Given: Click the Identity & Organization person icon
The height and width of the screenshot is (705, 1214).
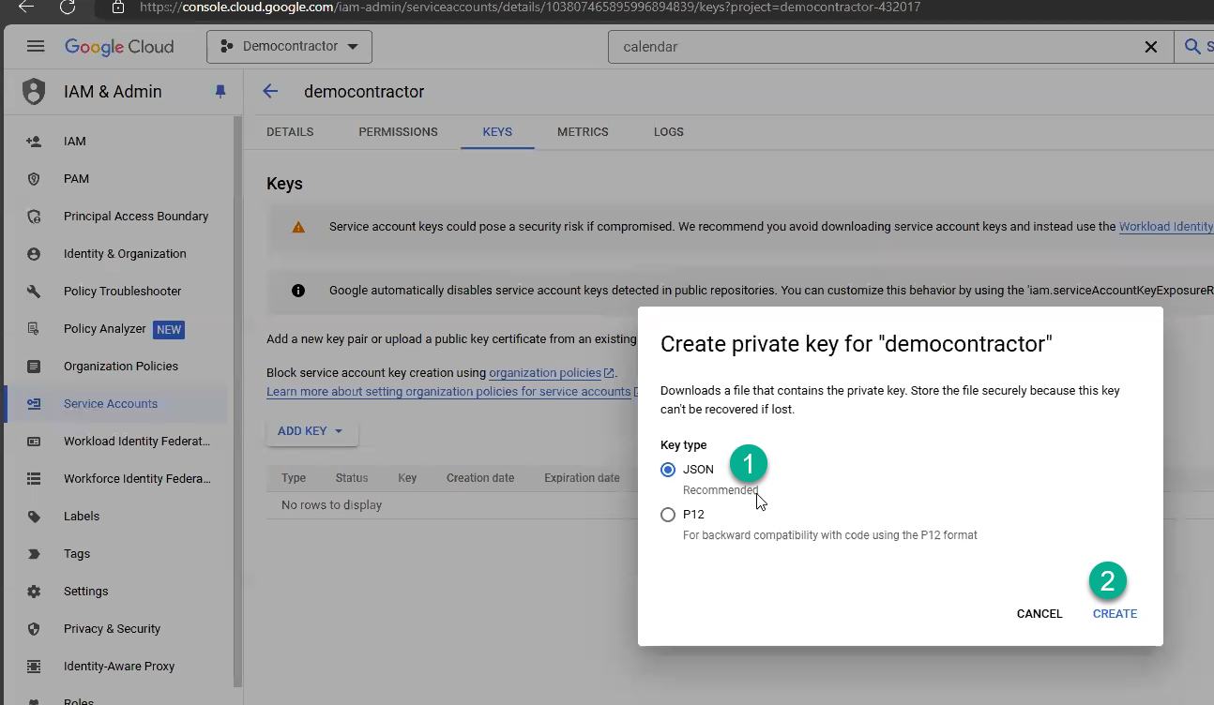Looking at the screenshot, I should (x=34, y=254).
